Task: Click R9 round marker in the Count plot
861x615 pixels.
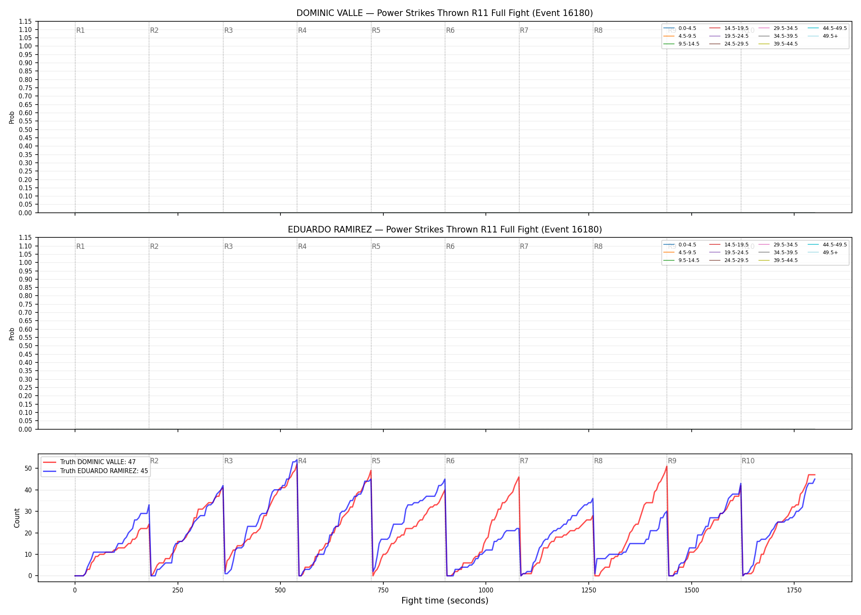Action: 672,461
